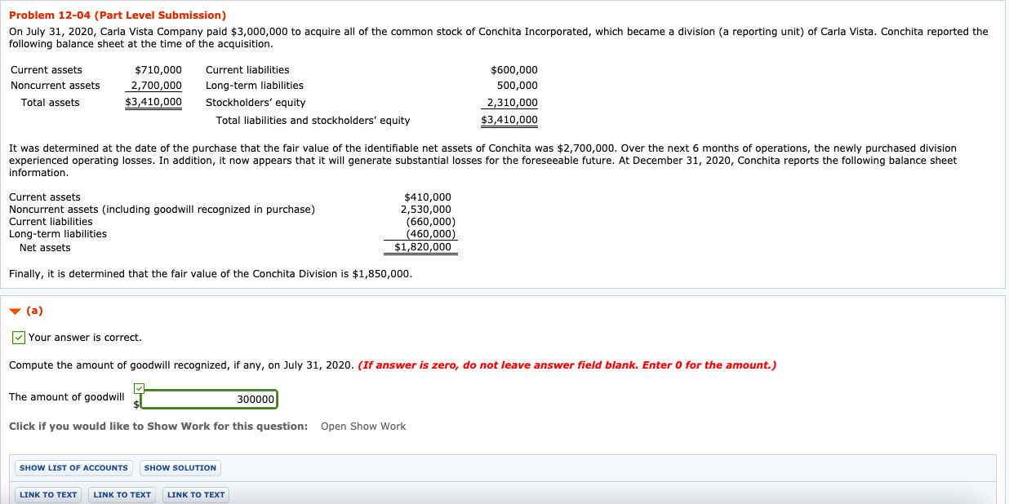Click the orange disclosure triangle beside (a)
This screenshot has width=1009, height=504.
point(15,310)
